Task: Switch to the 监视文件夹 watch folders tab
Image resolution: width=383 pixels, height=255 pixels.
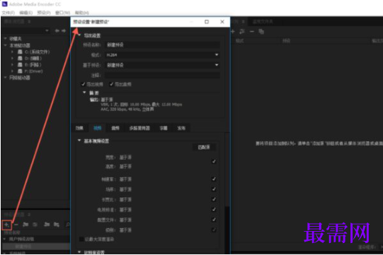Action: (263, 21)
